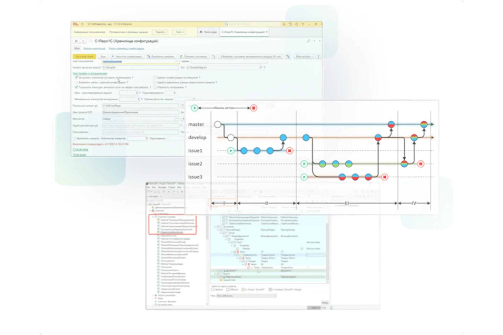Click the favorites star beside C:\Repo1C title

point(91,41)
